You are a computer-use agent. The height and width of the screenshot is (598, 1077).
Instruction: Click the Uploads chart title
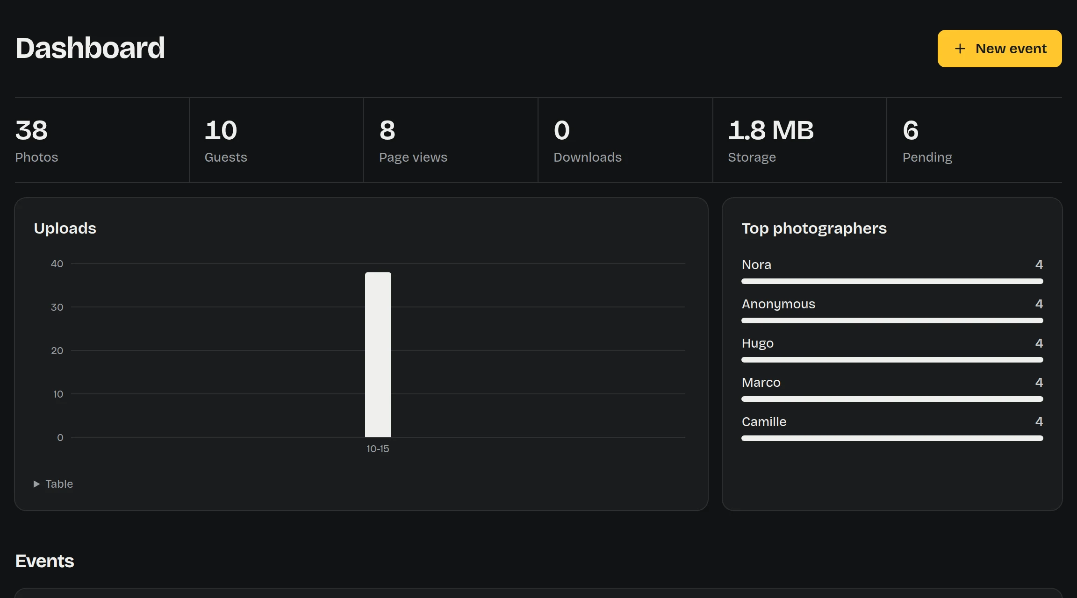coord(65,228)
